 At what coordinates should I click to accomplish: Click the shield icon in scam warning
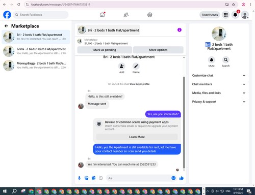pyautogui.click(x=99, y=124)
